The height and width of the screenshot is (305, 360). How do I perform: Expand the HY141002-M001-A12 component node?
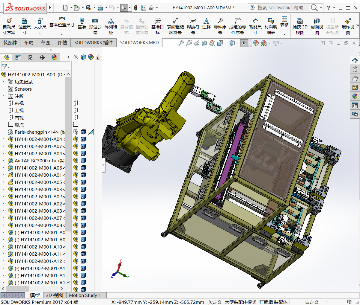[3, 261]
